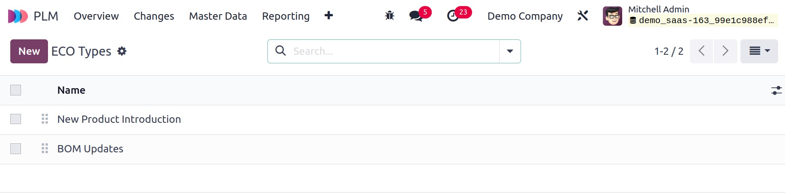The image size is (785, 193).
Task: Click the wrench and screwdriver tools icon
Action: coord(583,16)
